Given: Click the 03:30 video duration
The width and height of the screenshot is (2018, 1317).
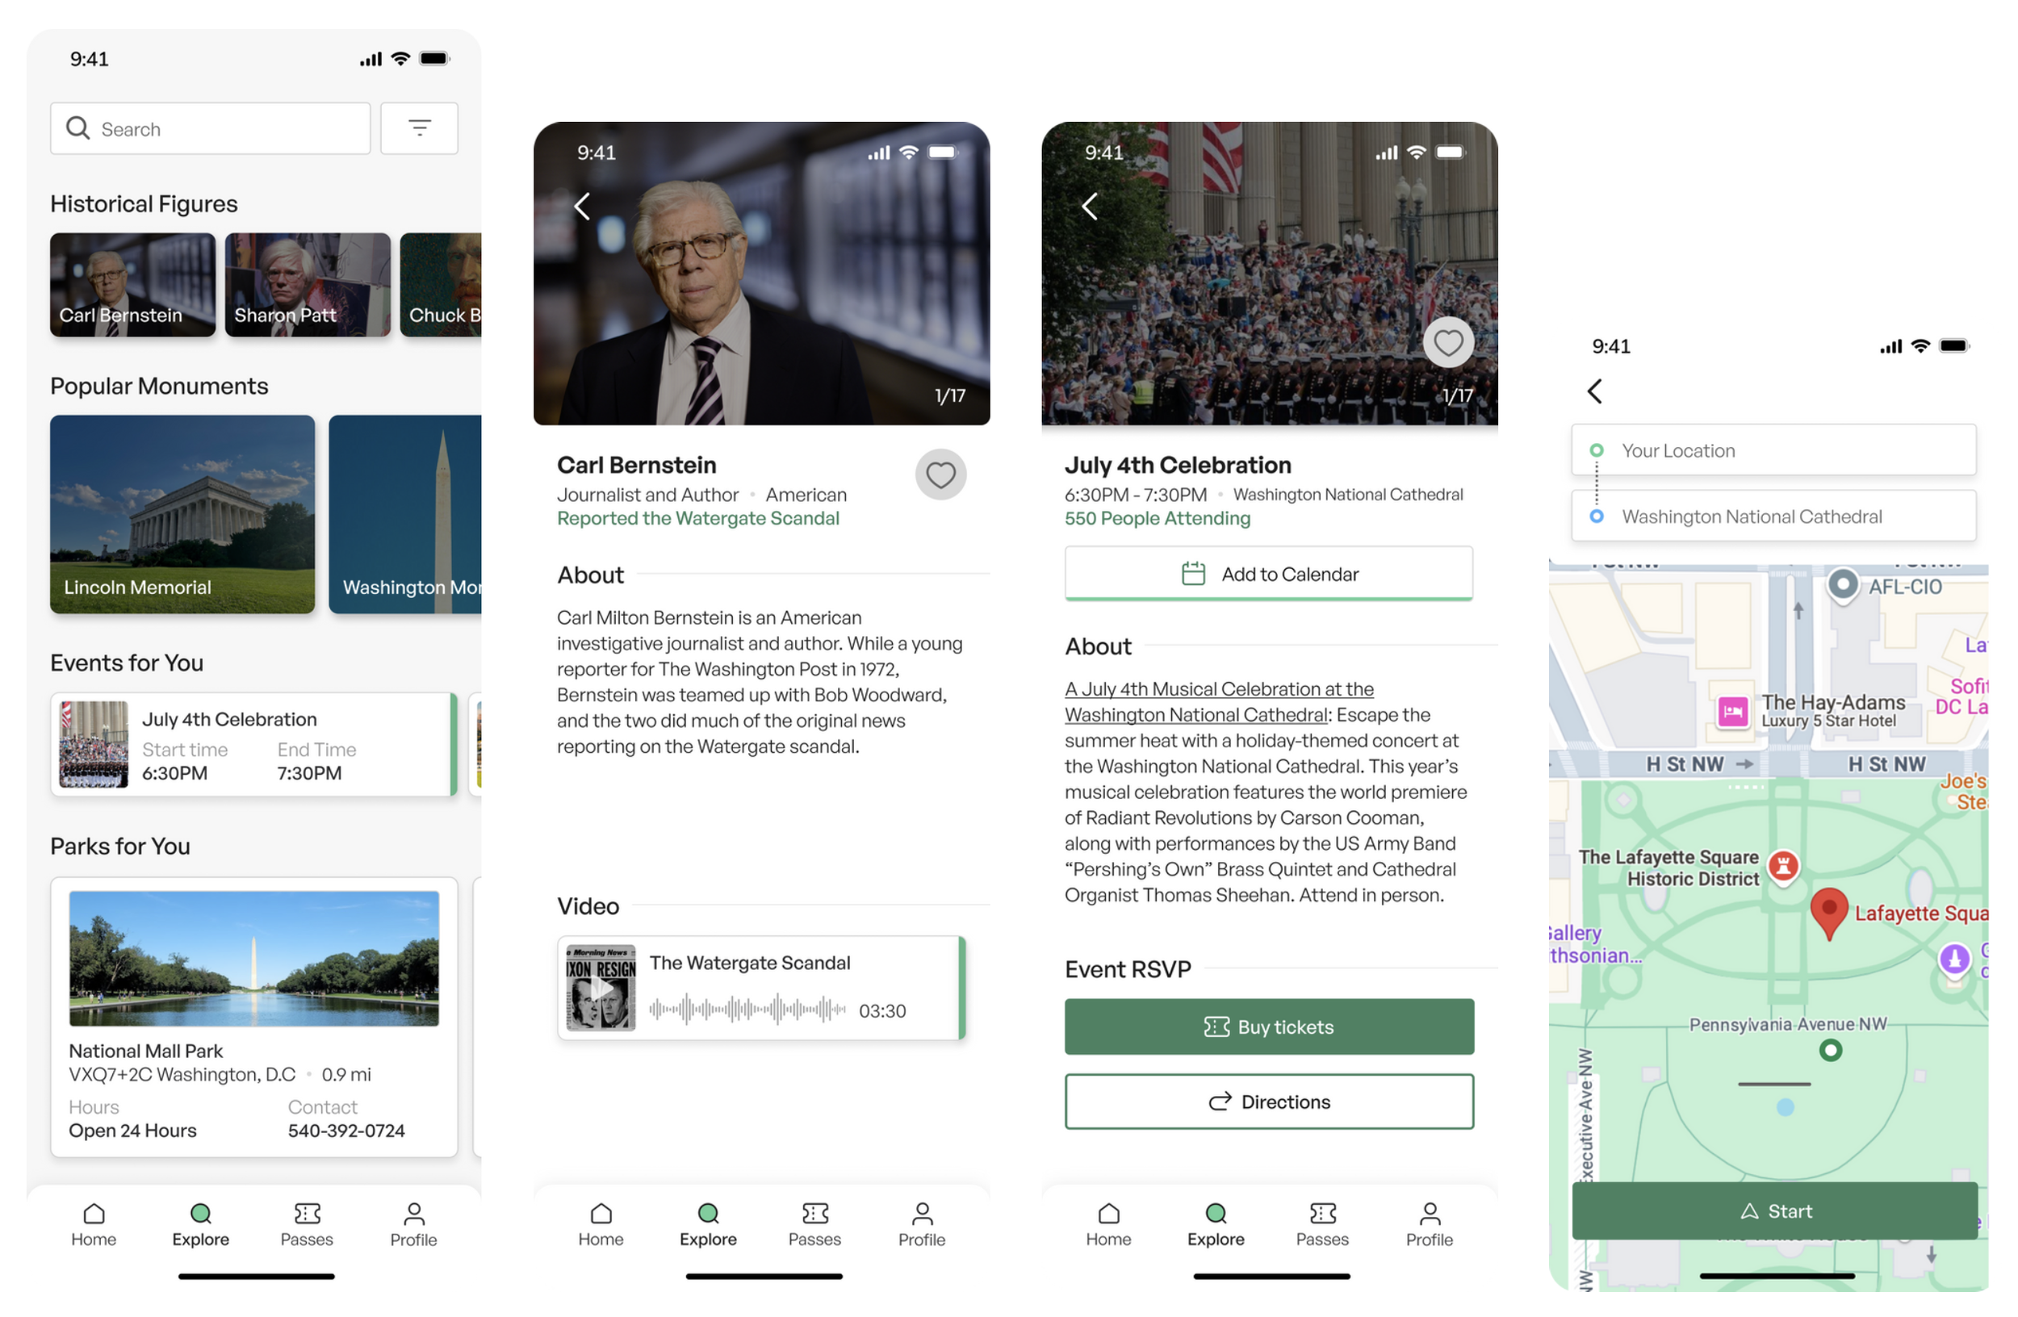Looking at the screenshot, I should [882, 1011].
